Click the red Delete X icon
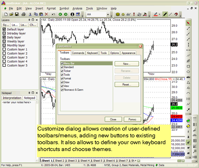 point(46,14)
